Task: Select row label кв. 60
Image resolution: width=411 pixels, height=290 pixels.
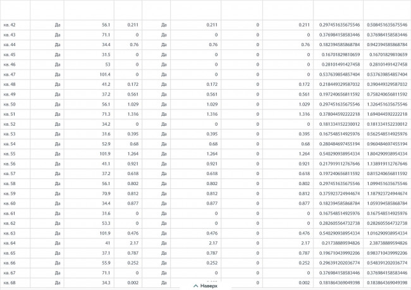Action: pyautogui.click(x=9, y=203)
